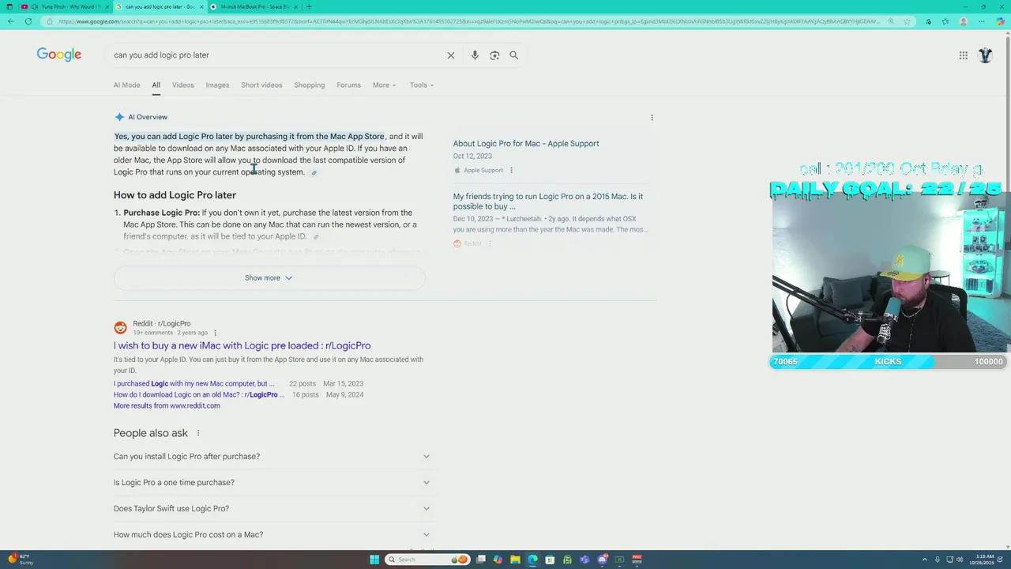The image size is (1011, 569).
Task: Open "I wish to buy a new iMac" Reddit result
Action: click(x=242, y=345)
